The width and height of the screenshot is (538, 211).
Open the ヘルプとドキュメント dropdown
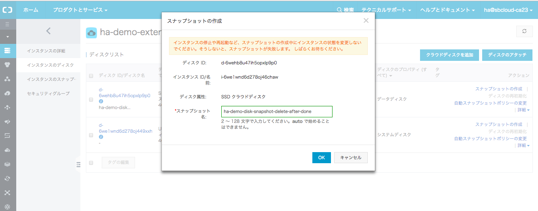click(447, 10)
